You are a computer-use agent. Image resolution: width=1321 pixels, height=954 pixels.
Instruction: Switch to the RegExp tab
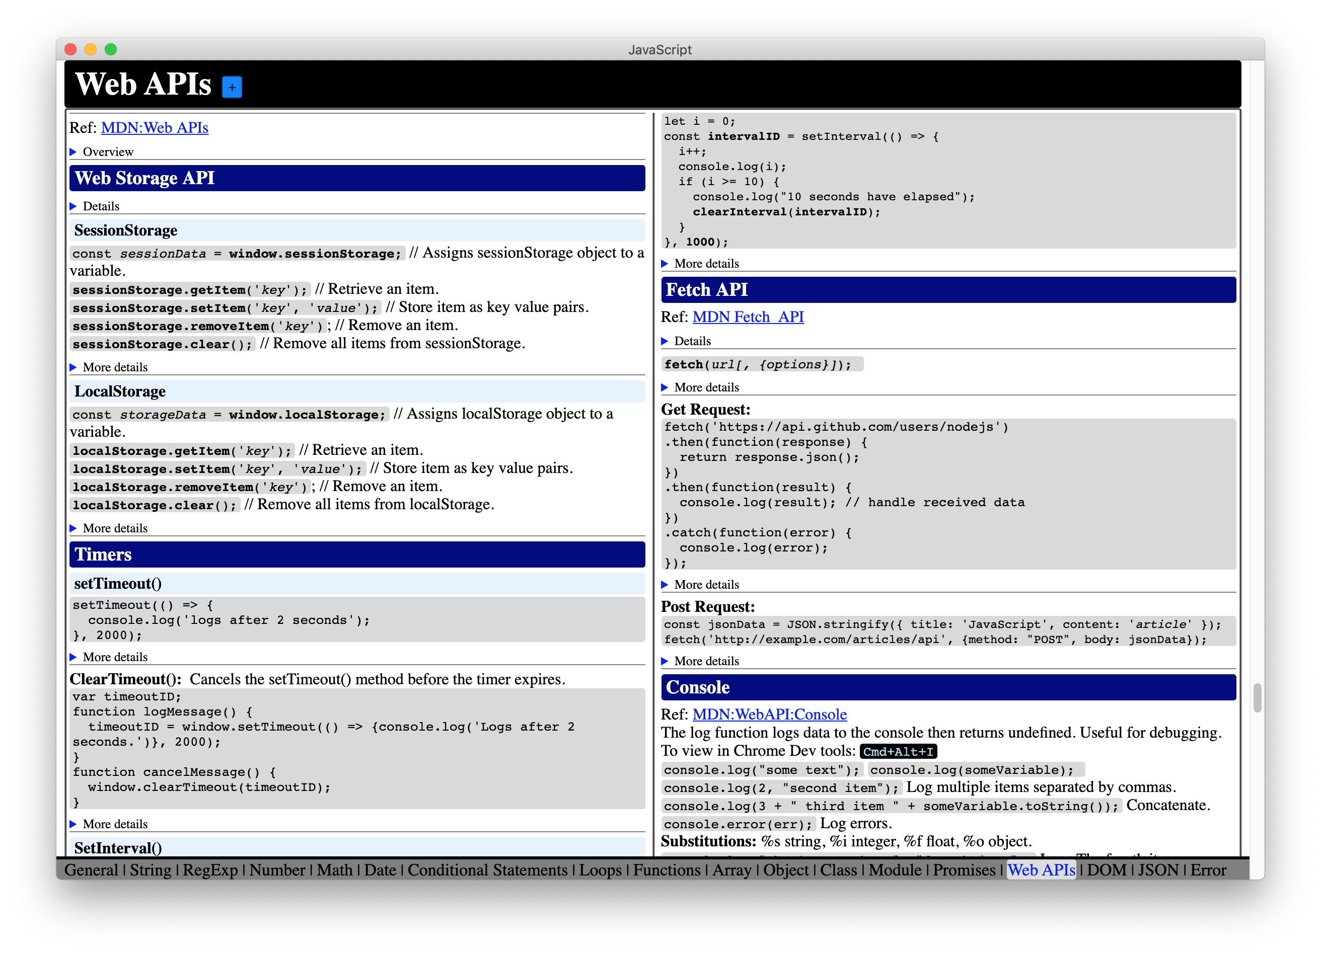pyautogui.click(x=210, y=870)
